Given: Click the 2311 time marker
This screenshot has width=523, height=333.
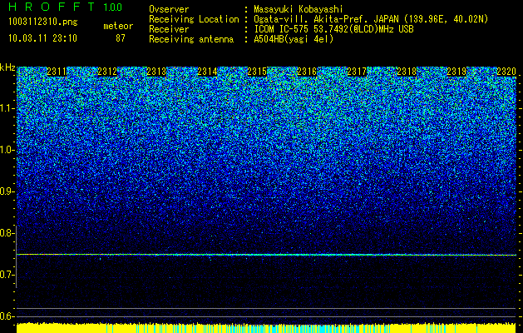Looking at the screenshot, I should (57, 72).
